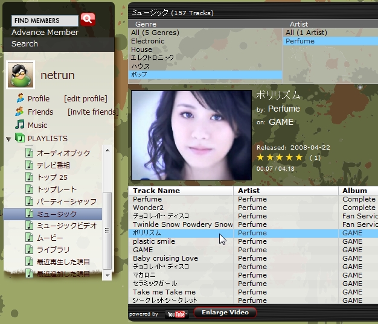
Task: Select playlist ミュージックビデオ
Action: click(x=67, y=226)
